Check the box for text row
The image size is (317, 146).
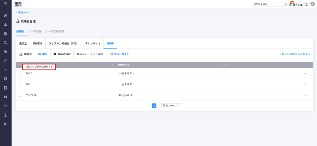click(x=20, y=84)
